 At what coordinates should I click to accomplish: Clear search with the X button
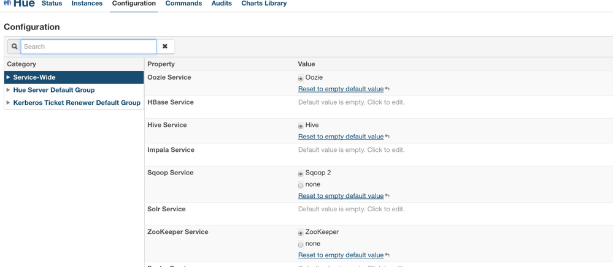coord(165,47)
